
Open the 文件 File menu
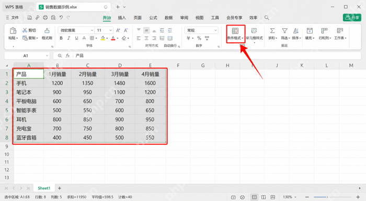click(x=13, y=18)
